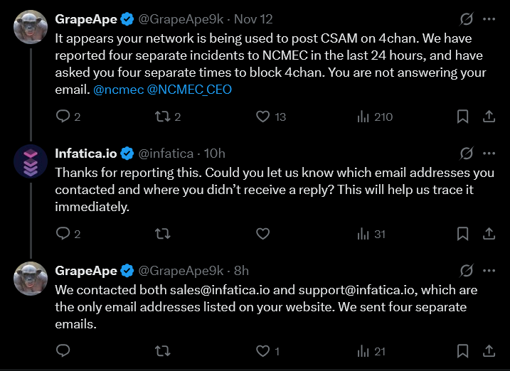Like GrapeApe's 8h reply with 1 like
510x371 pixels.
tap(263, 350)
